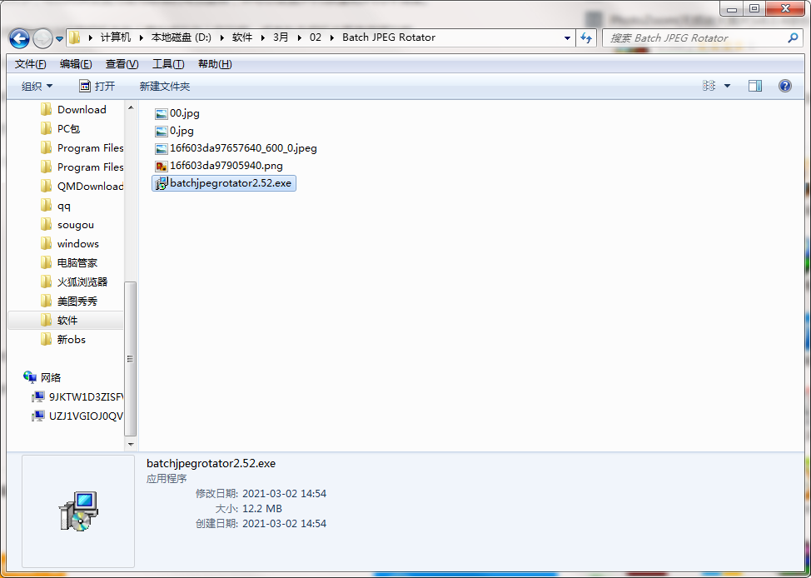Click the navigation pane scrollbar thumb
Viewport: 811px width, 578px height.
131,359
